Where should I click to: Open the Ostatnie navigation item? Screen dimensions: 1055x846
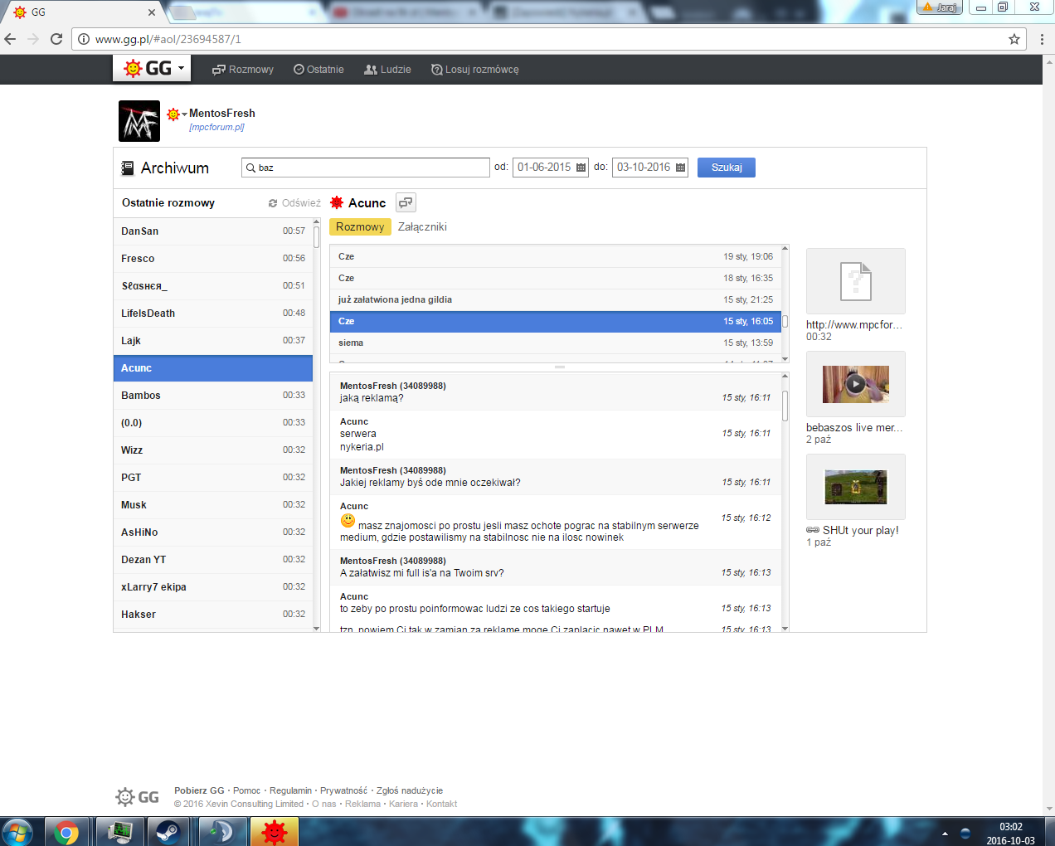[319, 70]
